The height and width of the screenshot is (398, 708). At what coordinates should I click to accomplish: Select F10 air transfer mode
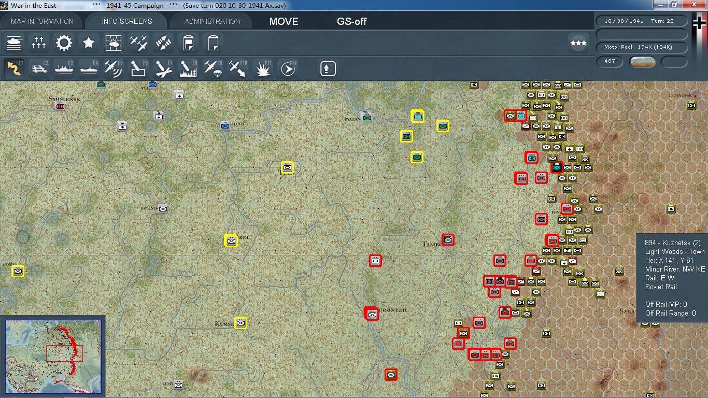click(238, 68)
